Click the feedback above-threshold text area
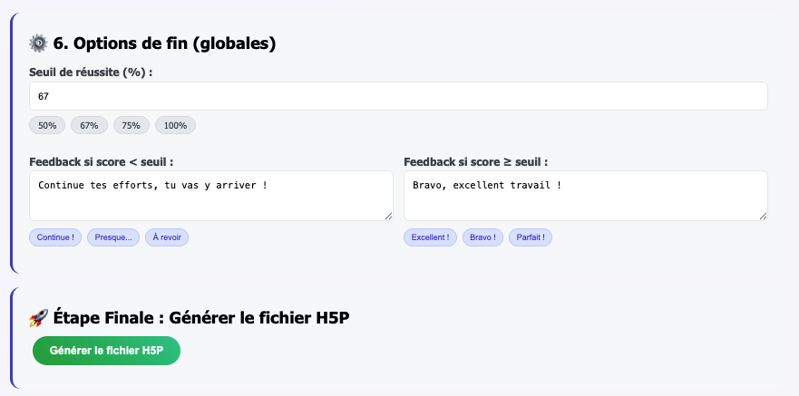 [x=585, y=195]
